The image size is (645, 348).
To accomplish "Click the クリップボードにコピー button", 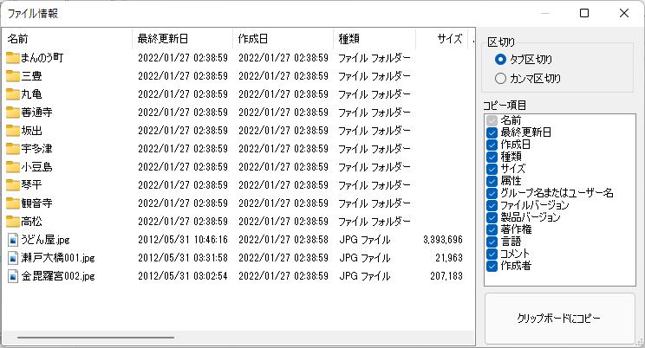I will point(559,319).
